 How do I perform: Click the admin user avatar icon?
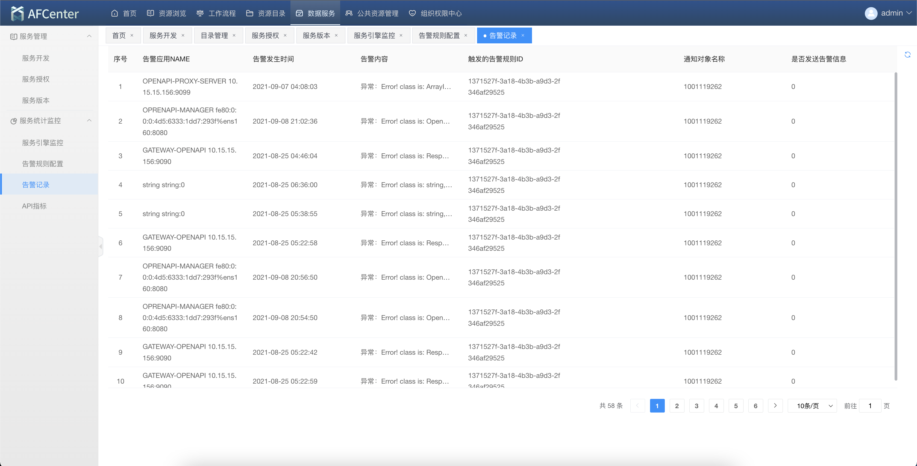click(x=871, y=14)
